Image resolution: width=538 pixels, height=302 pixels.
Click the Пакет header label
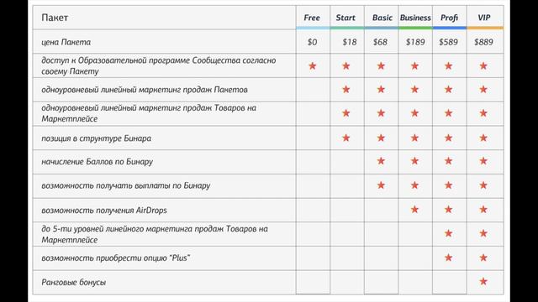55,18
